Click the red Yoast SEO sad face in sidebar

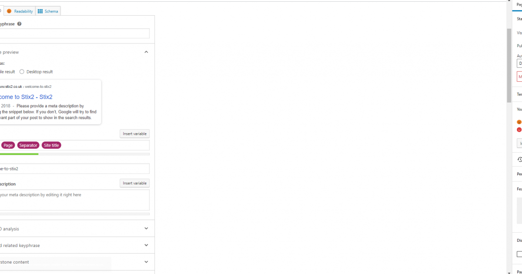point(519,130)
